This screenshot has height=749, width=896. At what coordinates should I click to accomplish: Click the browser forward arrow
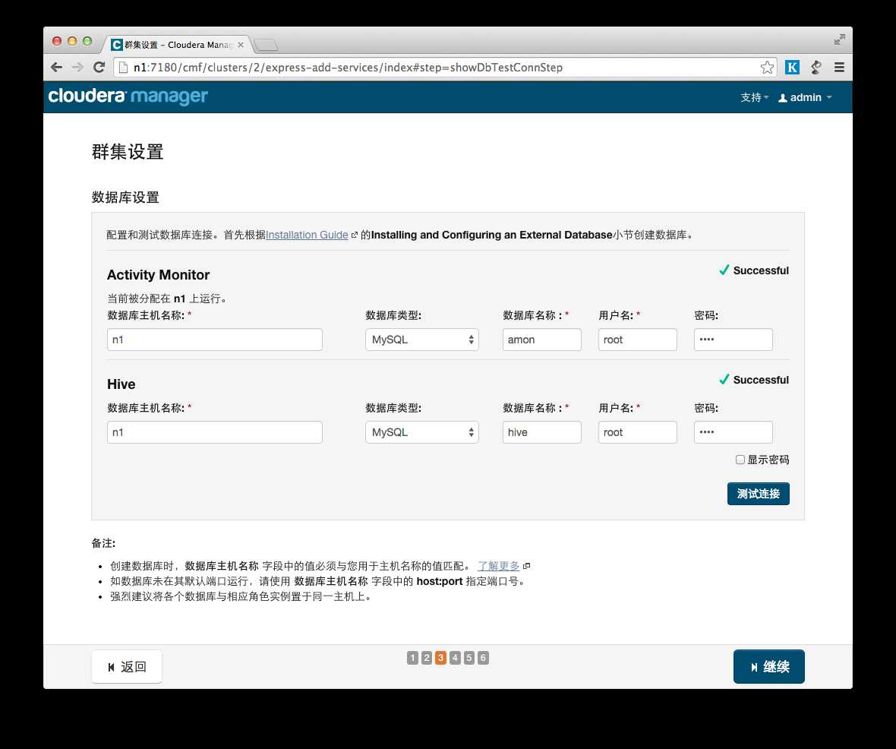77,68
